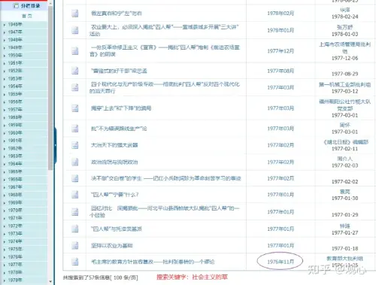The width and height of the screenshot is (376, 285).
Task: Select the 1956年 entry in year list
Action: [15, 102]
